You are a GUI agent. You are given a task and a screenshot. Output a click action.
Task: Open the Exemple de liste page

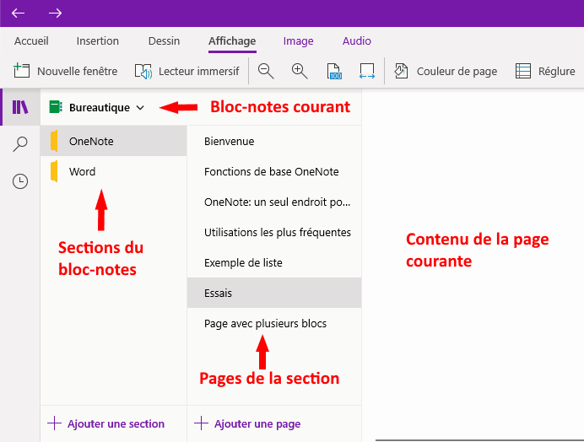tap(274, 262)
